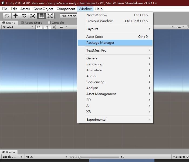
Task: Toggle Center pivot mode button
Action: (69, 16)
